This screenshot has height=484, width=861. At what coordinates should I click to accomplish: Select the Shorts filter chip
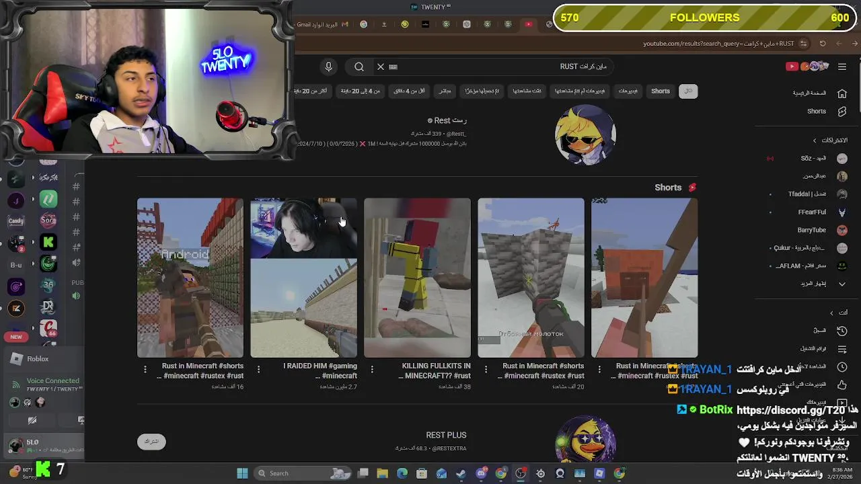click(660, 91)
